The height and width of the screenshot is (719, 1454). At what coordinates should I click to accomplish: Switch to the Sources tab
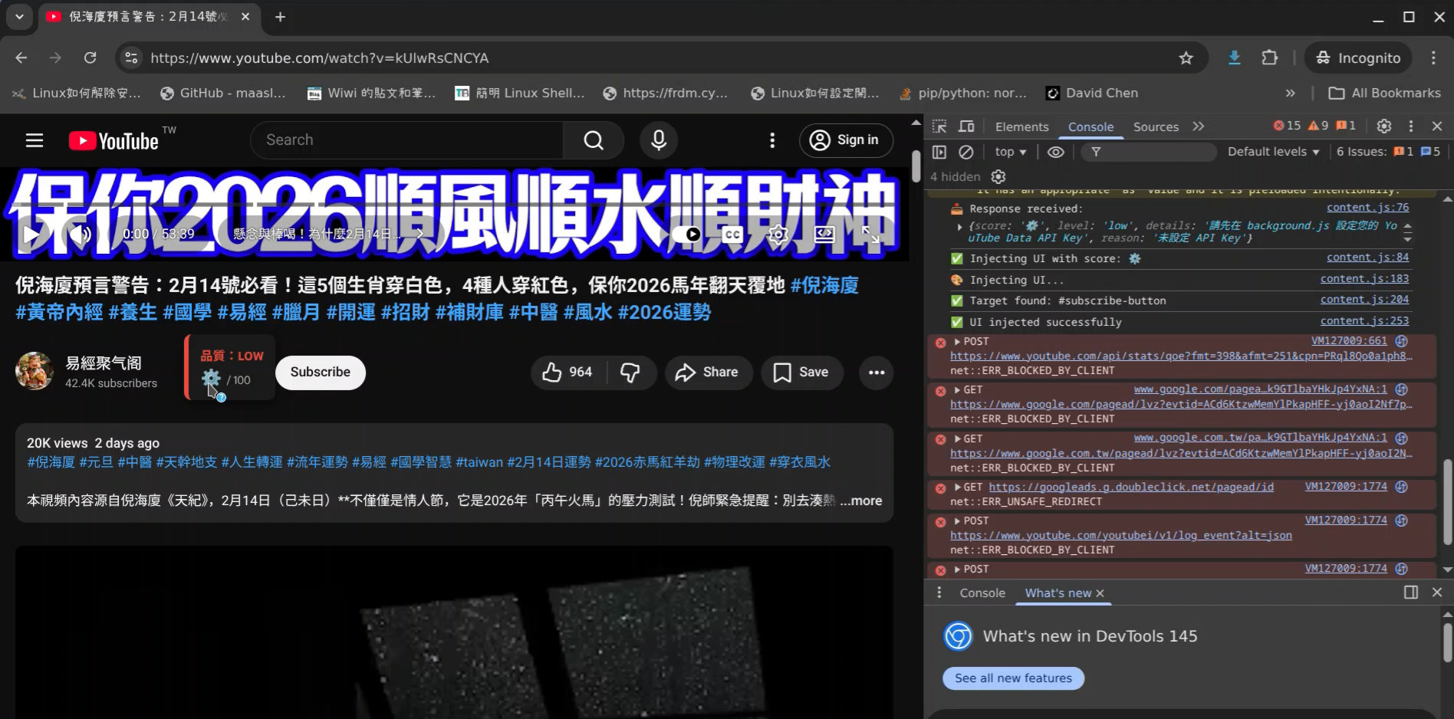point(1155,126)
